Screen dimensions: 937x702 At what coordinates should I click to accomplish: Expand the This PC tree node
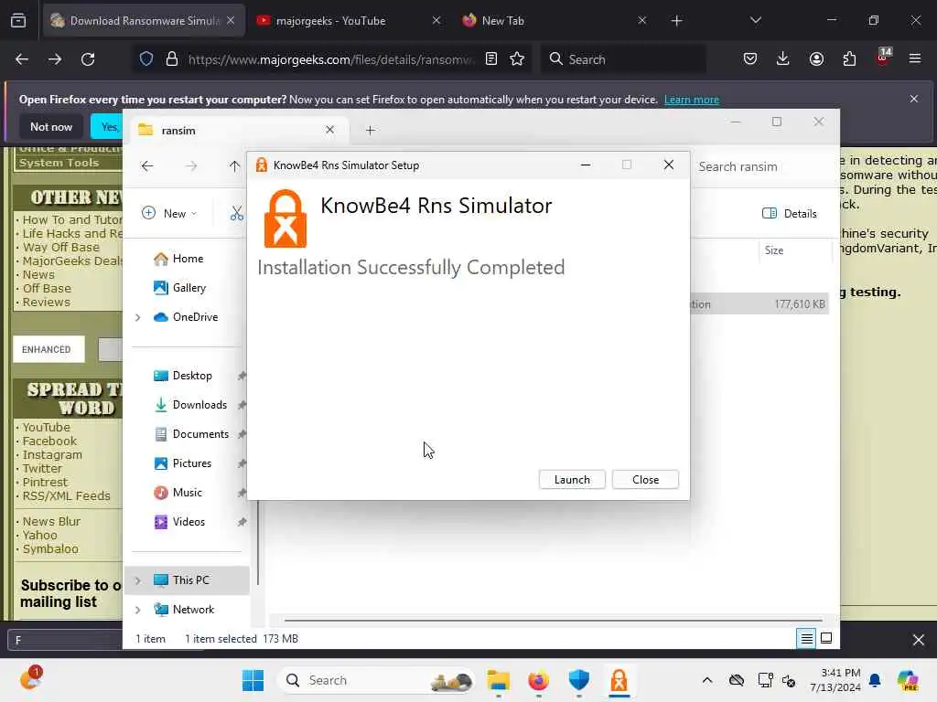(x=138, y=580)
